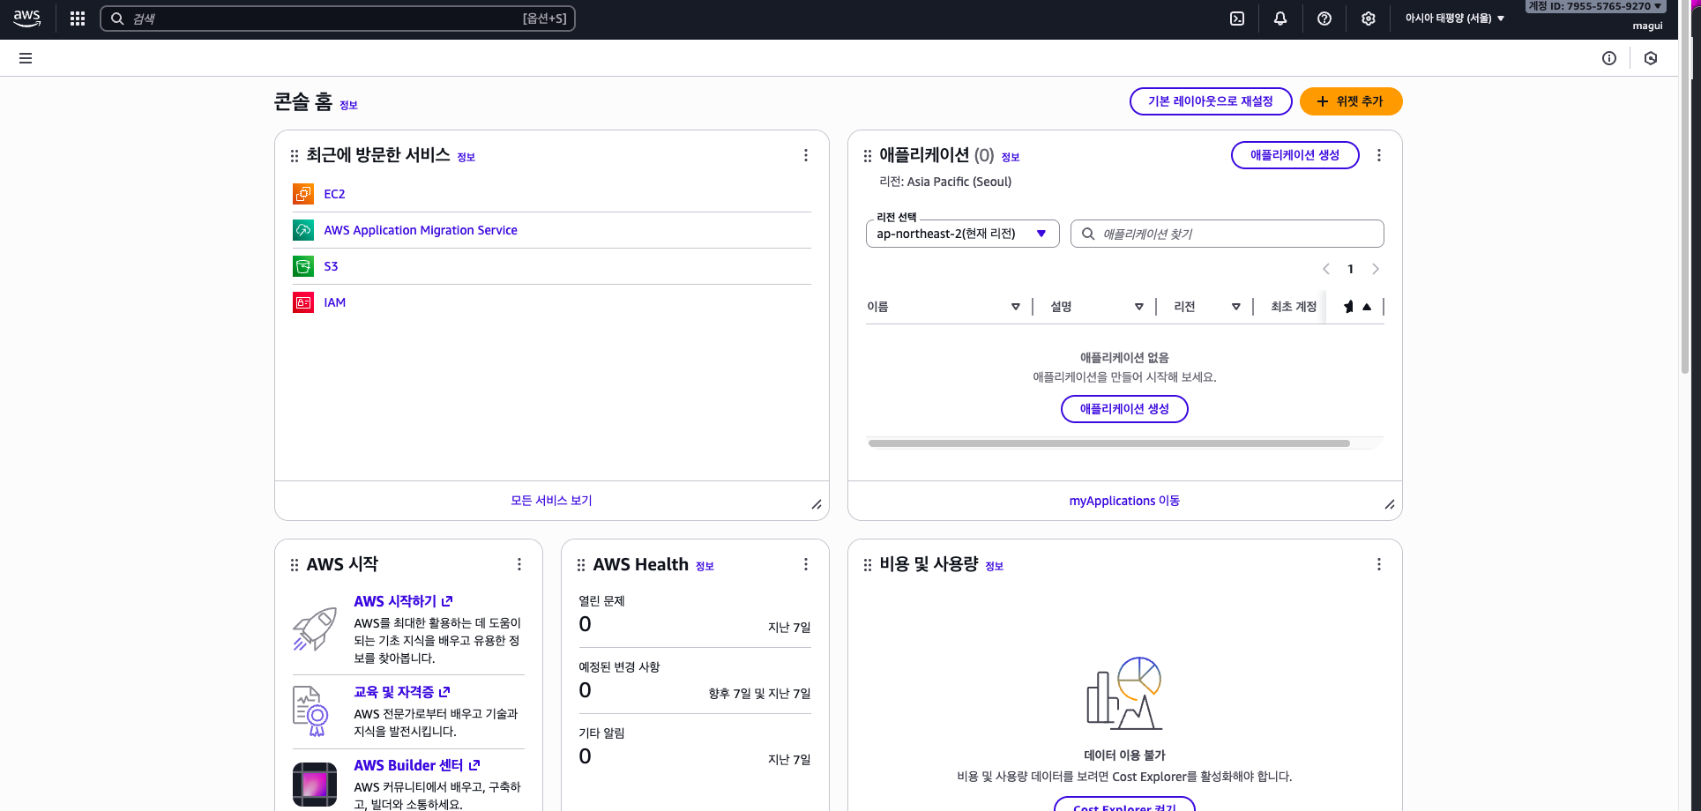Open the EC2 link
Image resolution: width=1701 pixels, height=811 pixels.
tap(334, 194)
